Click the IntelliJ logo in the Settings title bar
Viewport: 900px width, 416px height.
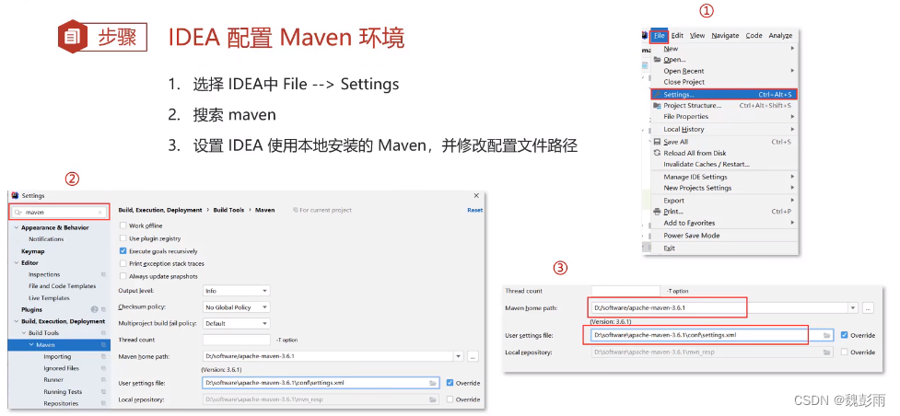click(x=16, y=196)
